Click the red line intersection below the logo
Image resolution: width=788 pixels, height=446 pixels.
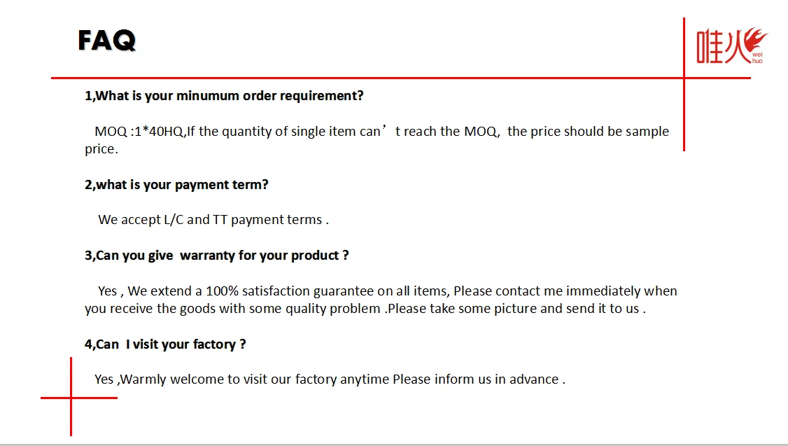point(684,78)
